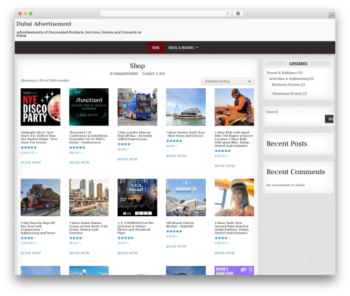
Task: Click the sidebar Search input field
Action: (294, 119)
